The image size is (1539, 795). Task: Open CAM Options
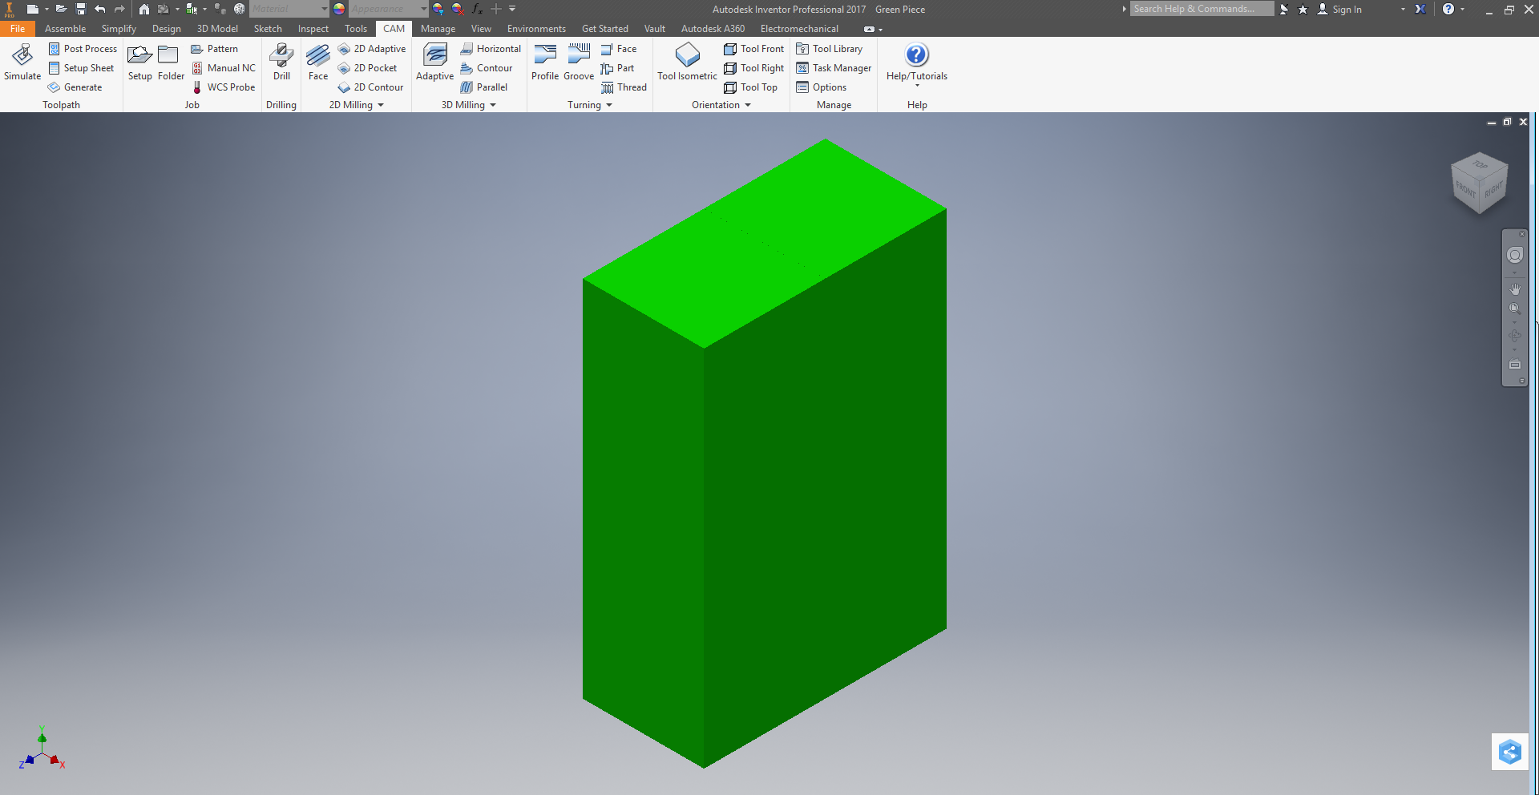coord(821,87)
